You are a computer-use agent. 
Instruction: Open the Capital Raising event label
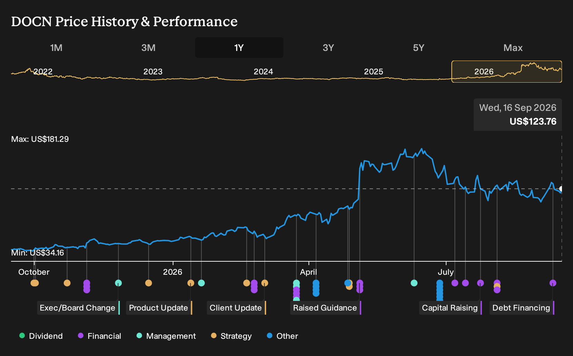click(x=450, y=308)
